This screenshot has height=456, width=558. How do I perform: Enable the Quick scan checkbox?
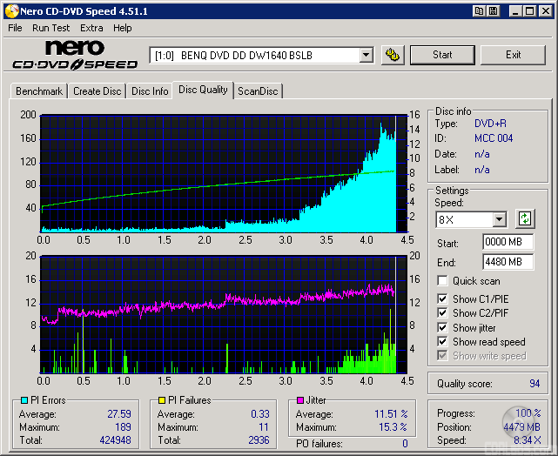[x=443, y=281]
